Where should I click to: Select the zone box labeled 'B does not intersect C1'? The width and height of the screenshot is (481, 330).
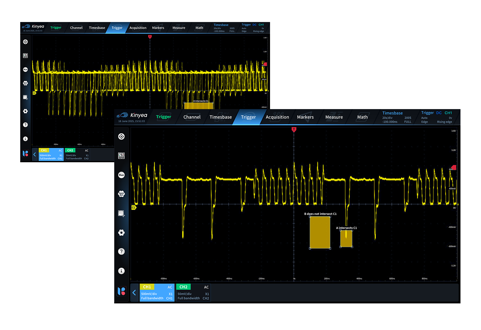[320, 232]
